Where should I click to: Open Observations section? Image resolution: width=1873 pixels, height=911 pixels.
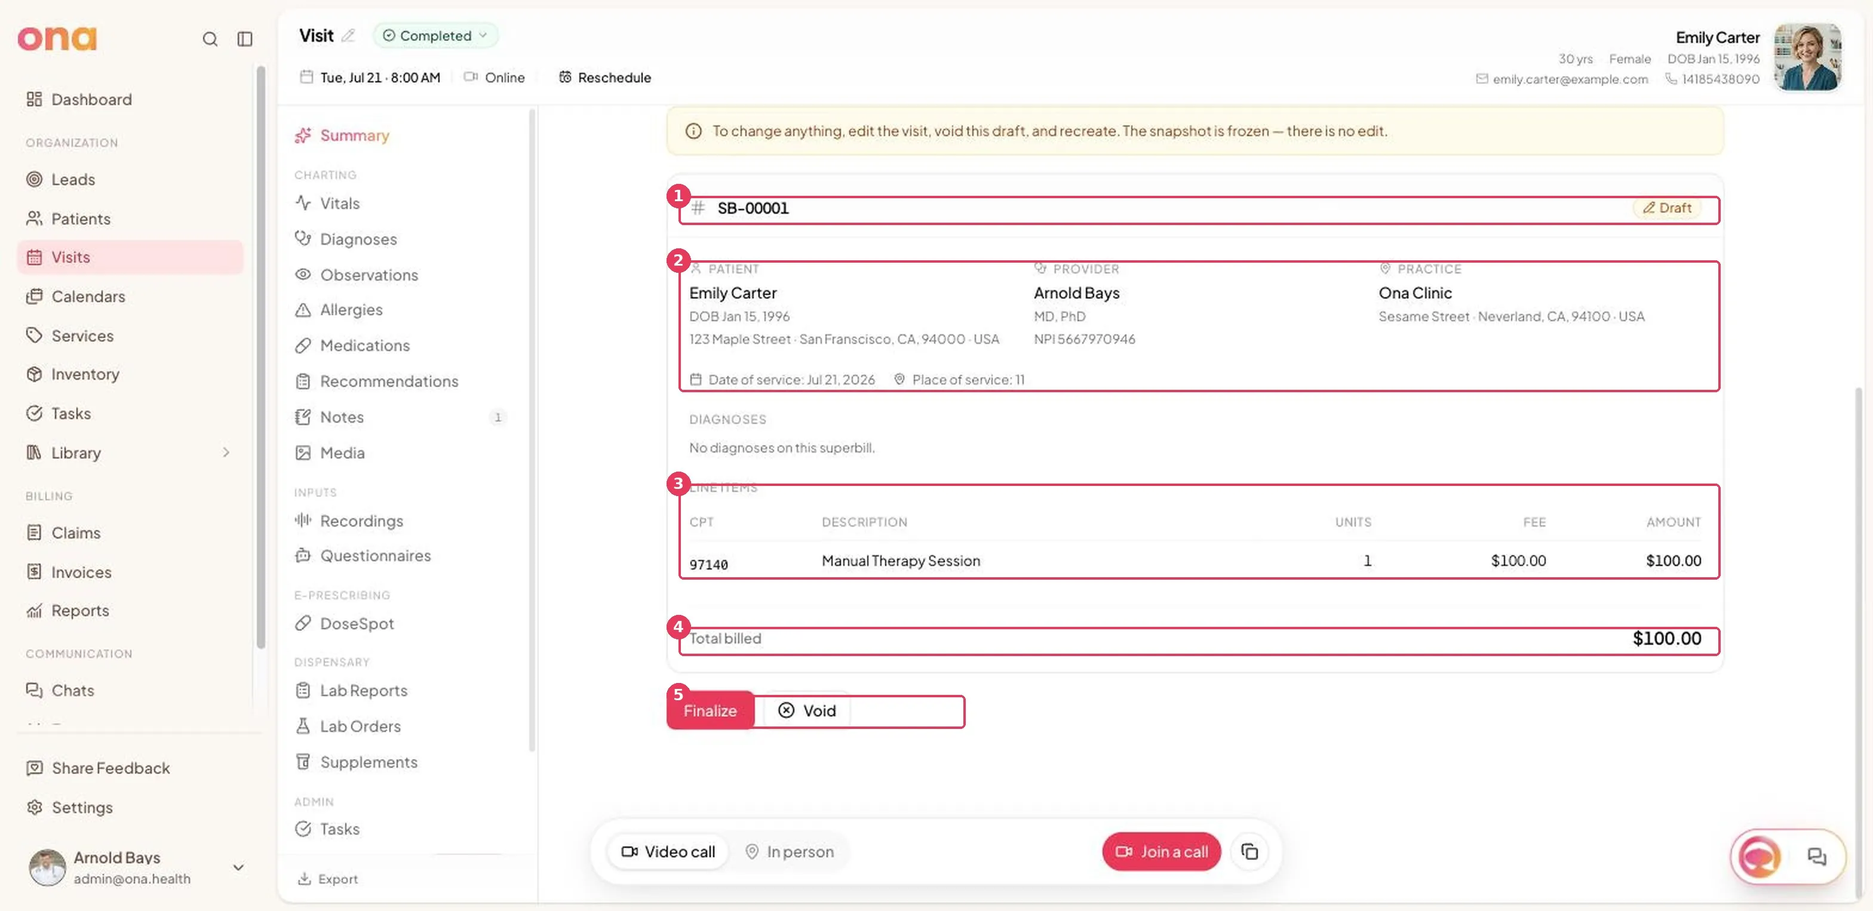(357, 275)
